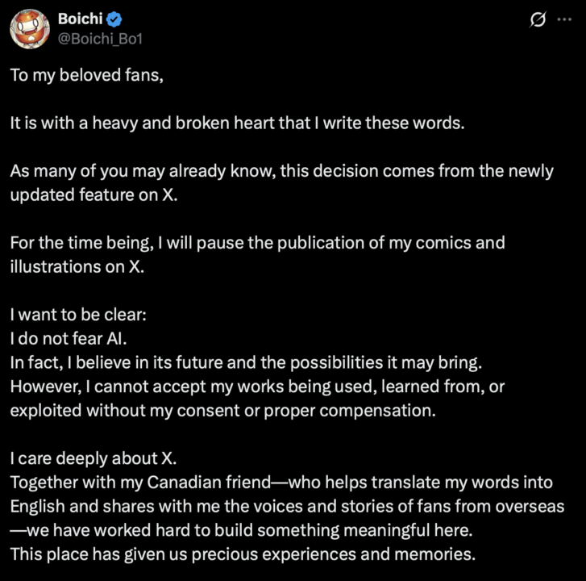
Task: Click the 'I care deeply about X.' line
Action: [93, 458]
